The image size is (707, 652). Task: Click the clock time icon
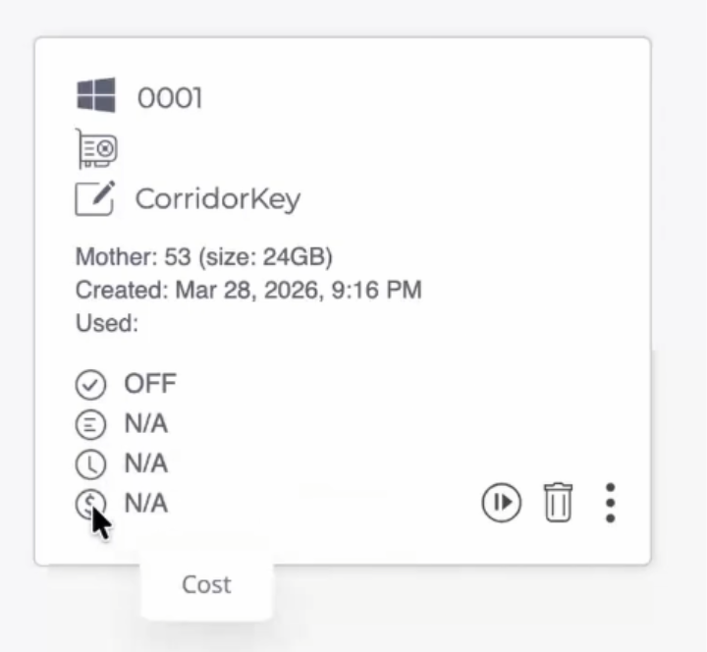point(90,464)
